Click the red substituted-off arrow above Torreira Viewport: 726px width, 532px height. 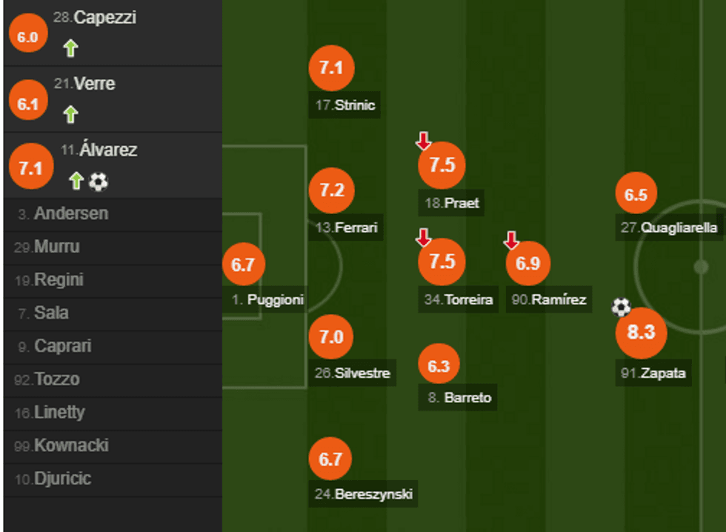coord(423,238)
